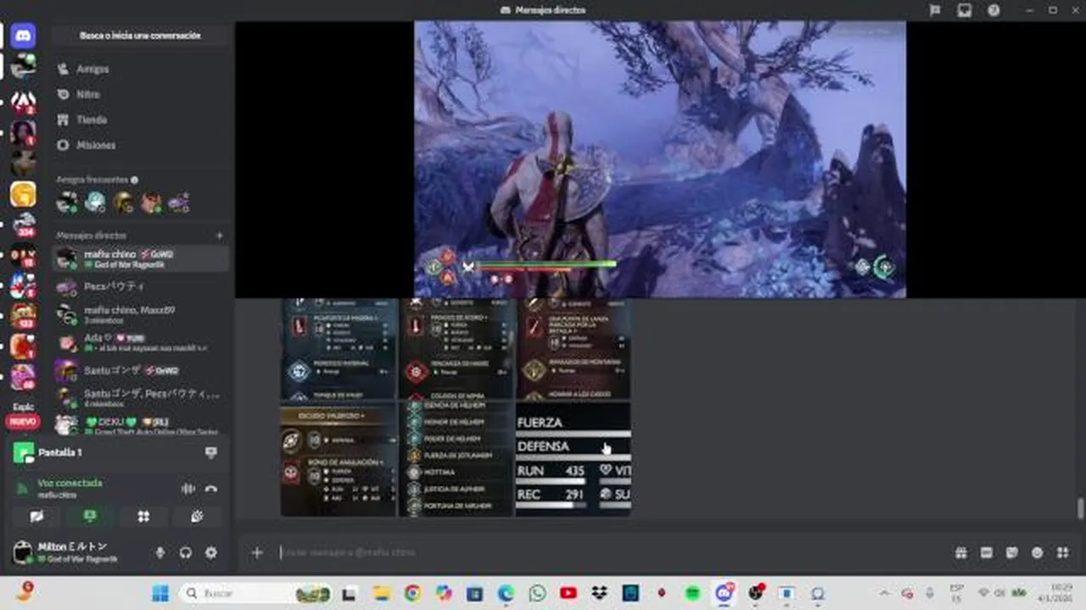Open Windows Start menu

160,593
